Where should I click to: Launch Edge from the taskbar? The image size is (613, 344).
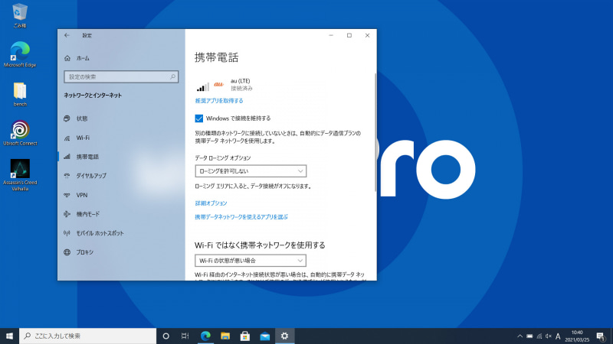[x=205, y=336]
